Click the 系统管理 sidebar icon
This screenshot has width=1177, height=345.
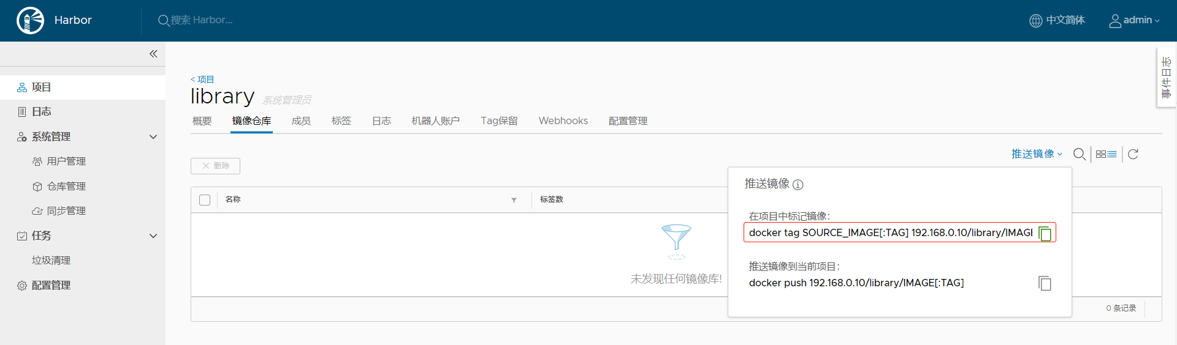point(22,137)
